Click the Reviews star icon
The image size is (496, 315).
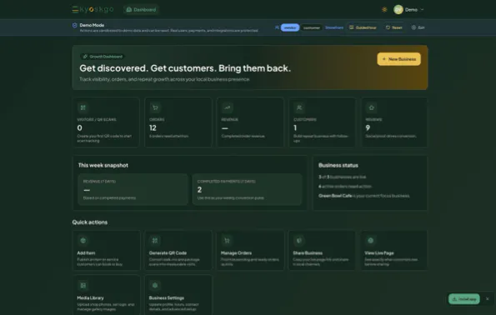(371, 107)
